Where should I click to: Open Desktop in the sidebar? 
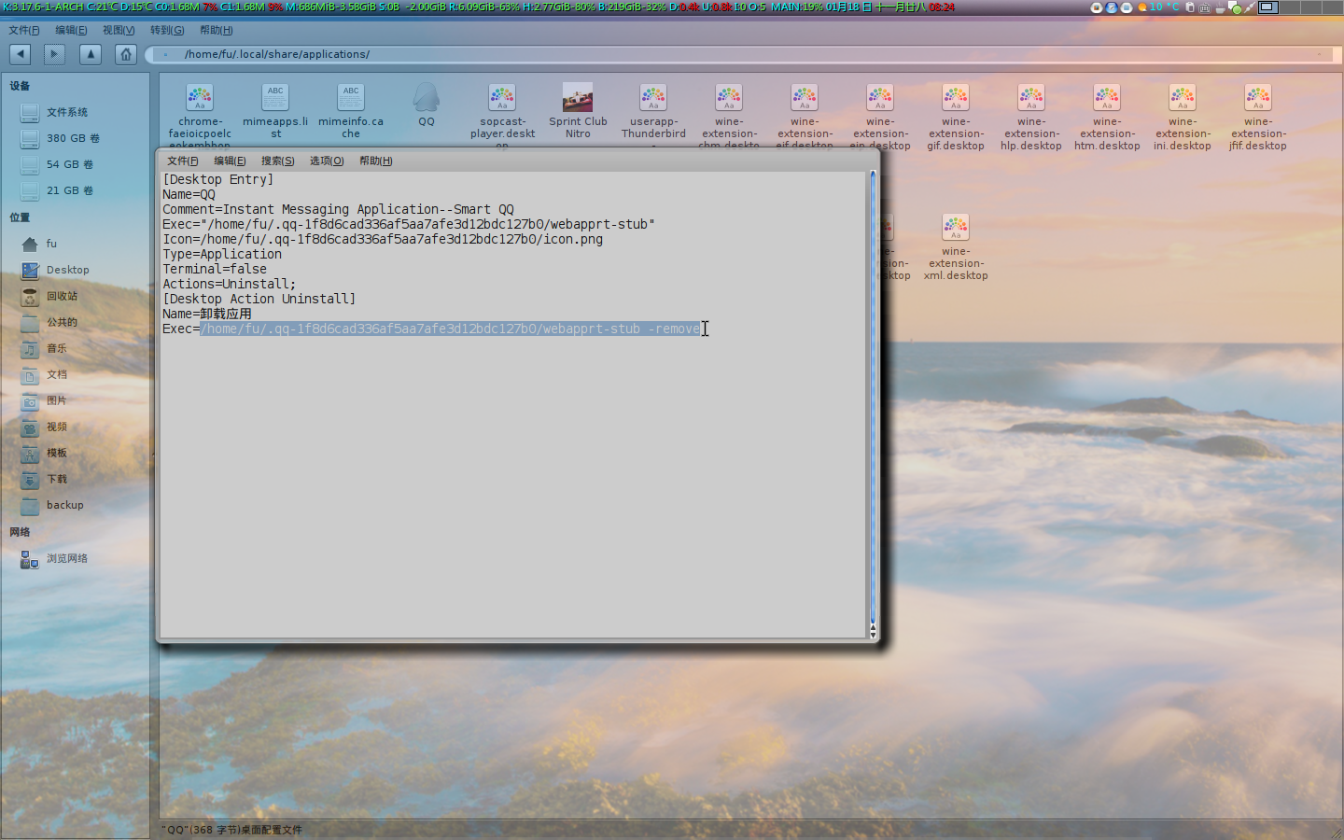tap(75, 270)
